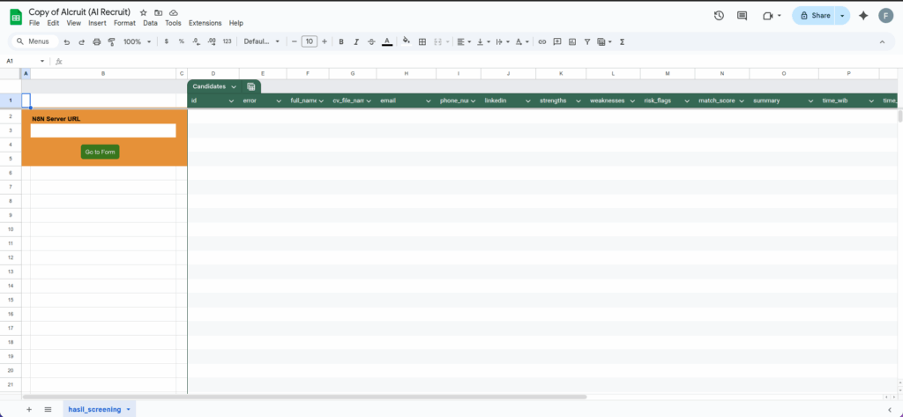903x417 pixels.
Task: Click the Share button
Action: pyautogui.click(x=814, y=16)
